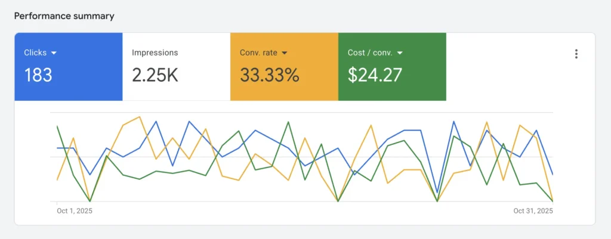The height and width of the screenshot is (239, 611).
Task: Open the three-dot more options menu
Action: coord(576,54)
